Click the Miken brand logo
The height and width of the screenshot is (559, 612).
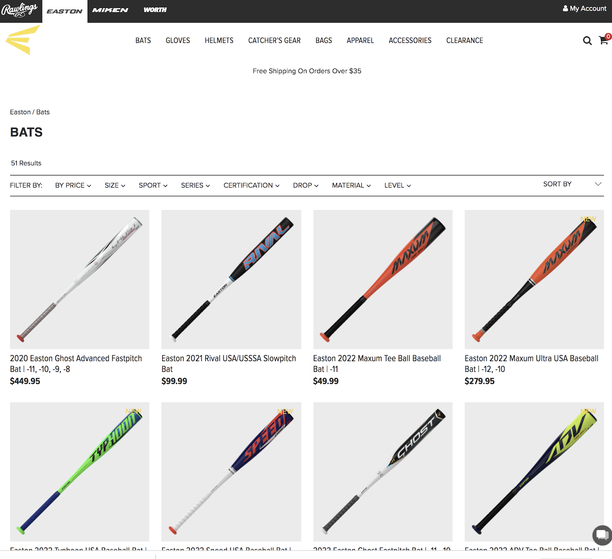click(110, 10)
